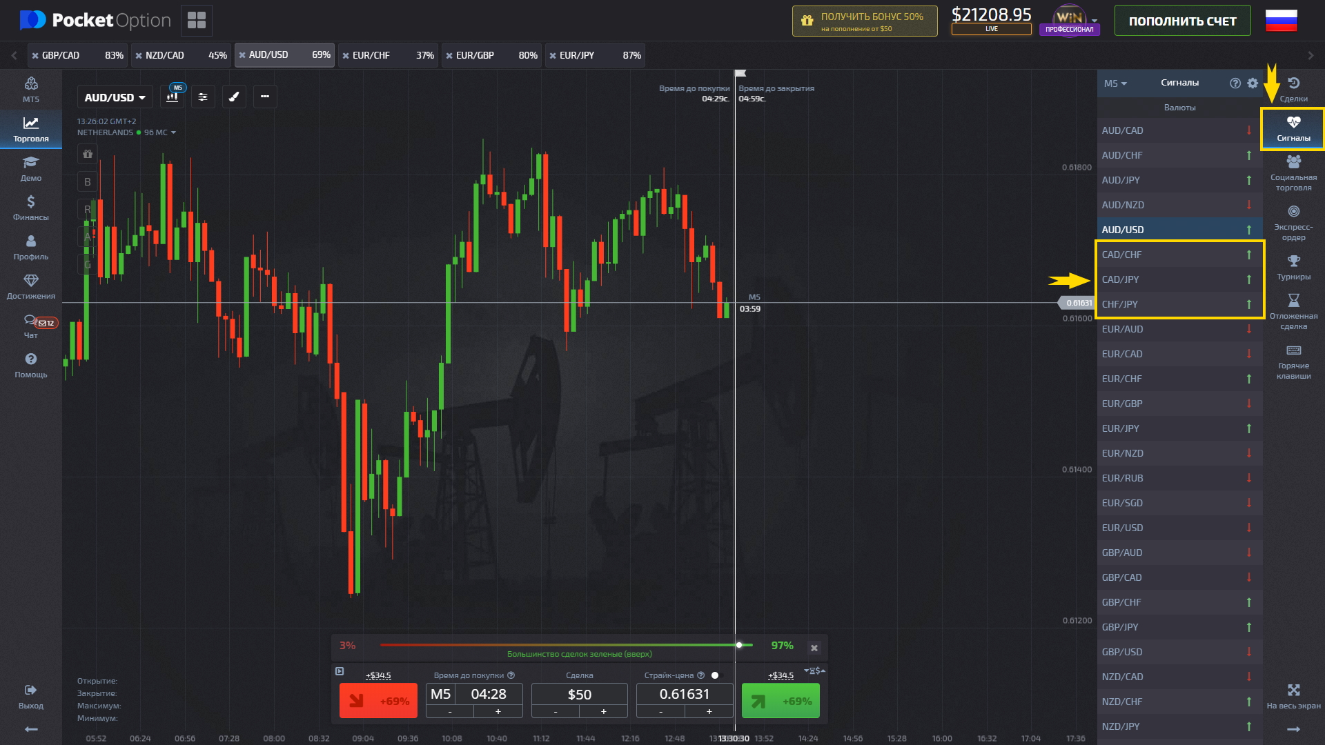Select the chart timeframe candles icon
The image size is (1325, 745).
click(x=172, y=97)
